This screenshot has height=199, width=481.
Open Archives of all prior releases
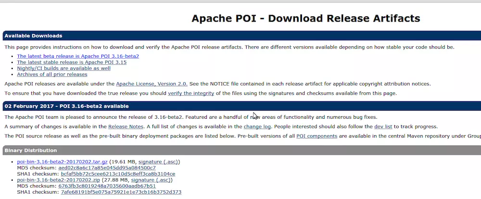(x=52, y=75)
